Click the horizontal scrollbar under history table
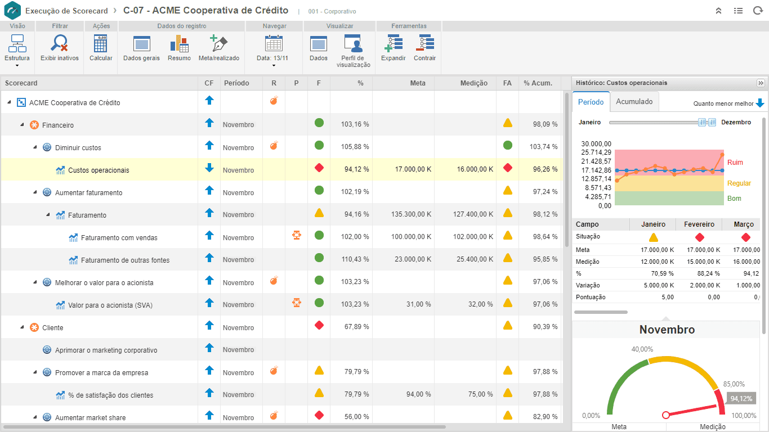This screenshot has height=432, width=769. pyautogui.click(x=601, y=312)
